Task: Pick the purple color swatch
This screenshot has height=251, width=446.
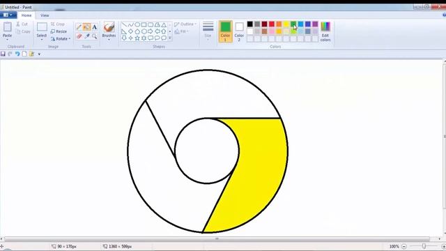Action: 315,24
